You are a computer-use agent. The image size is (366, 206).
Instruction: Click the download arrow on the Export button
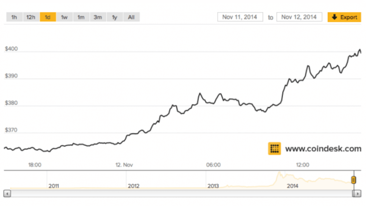pos(334,17)
